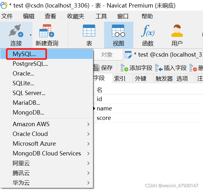Switch to the 选项 tab
The width and height of the screenshot is (203, 191).
(x=185, y=78)
